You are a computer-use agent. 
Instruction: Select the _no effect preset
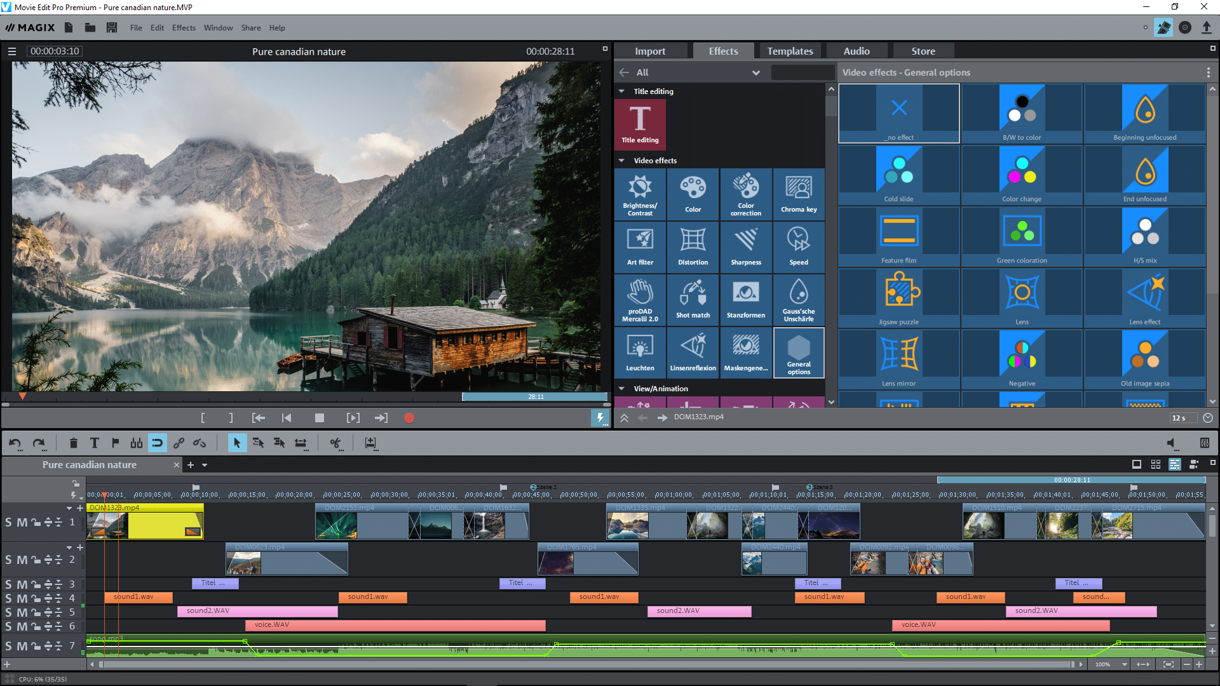pos(898,113)
